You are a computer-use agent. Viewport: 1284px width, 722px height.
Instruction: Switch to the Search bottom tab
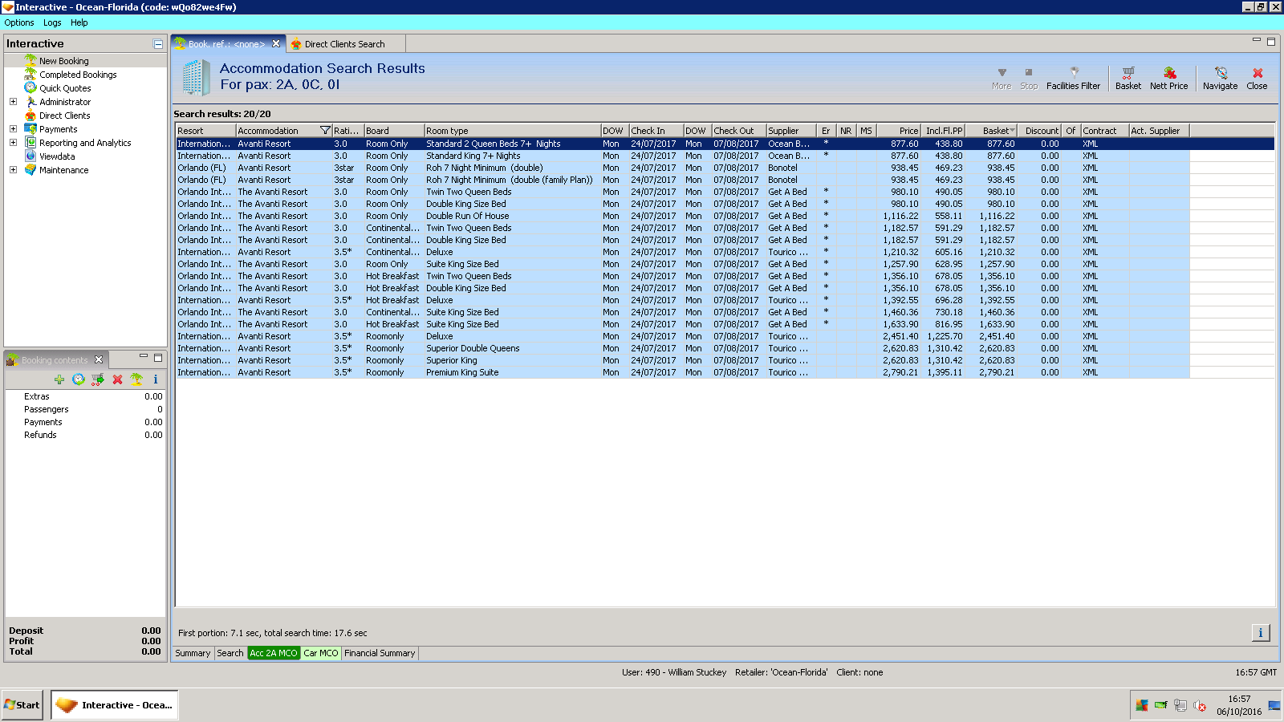[x=230, y=653]
